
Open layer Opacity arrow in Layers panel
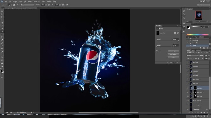coord(209,56)
